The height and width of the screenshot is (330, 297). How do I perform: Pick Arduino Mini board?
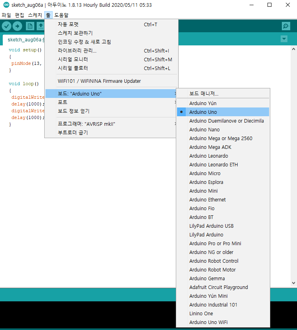click(x=223, y=191)
